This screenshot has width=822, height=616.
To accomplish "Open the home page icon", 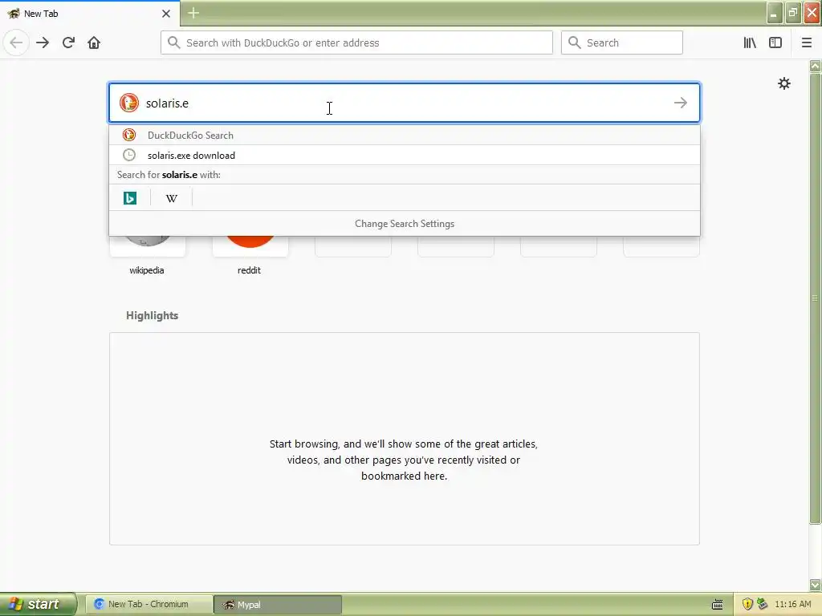I will 94,43.
